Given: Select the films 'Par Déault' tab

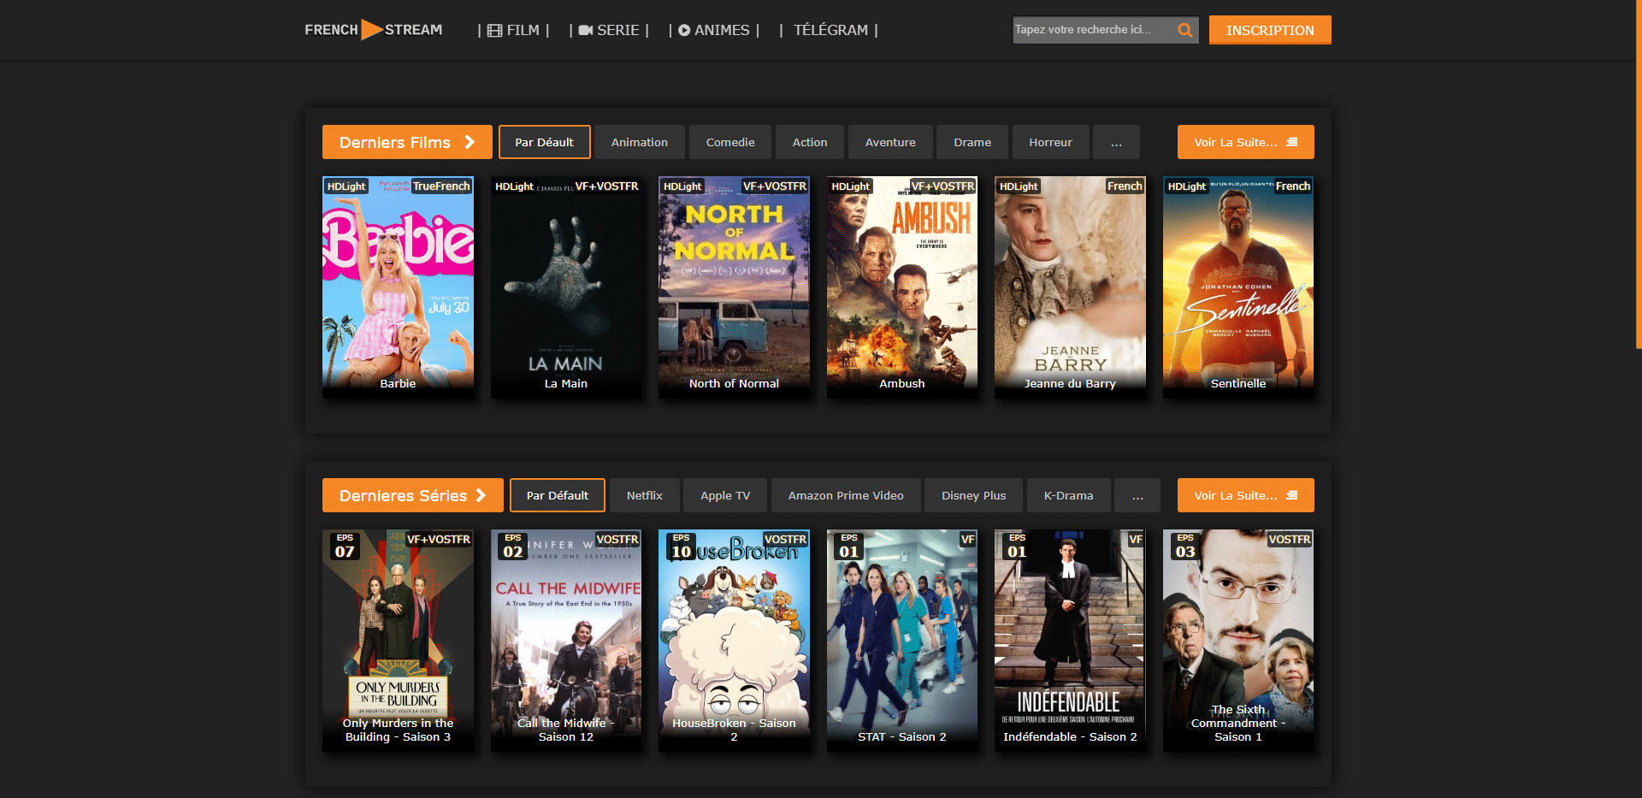Looking at the screenshot, I should [x=544, y=142].
